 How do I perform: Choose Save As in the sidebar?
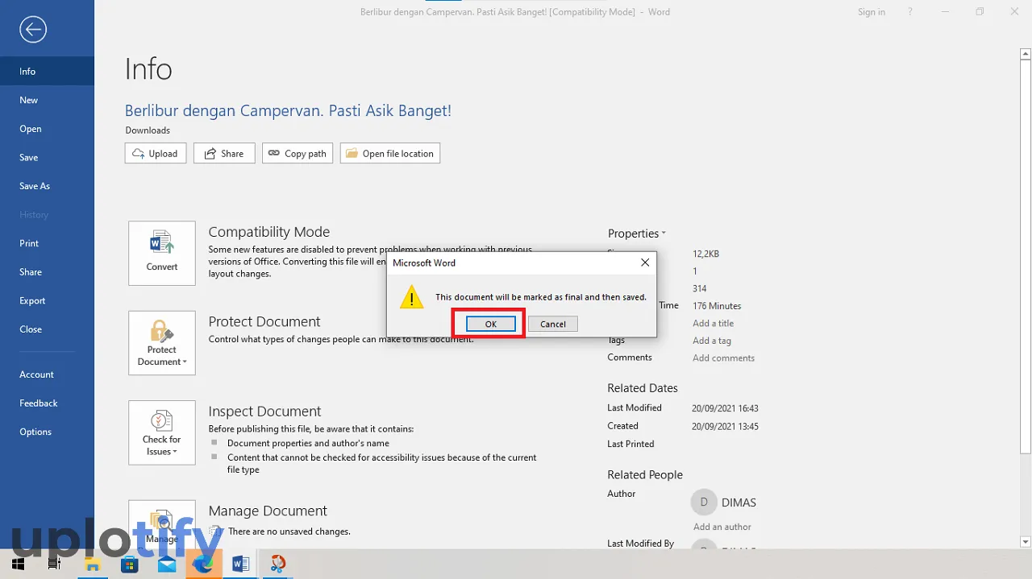click(x=47, y=186)
